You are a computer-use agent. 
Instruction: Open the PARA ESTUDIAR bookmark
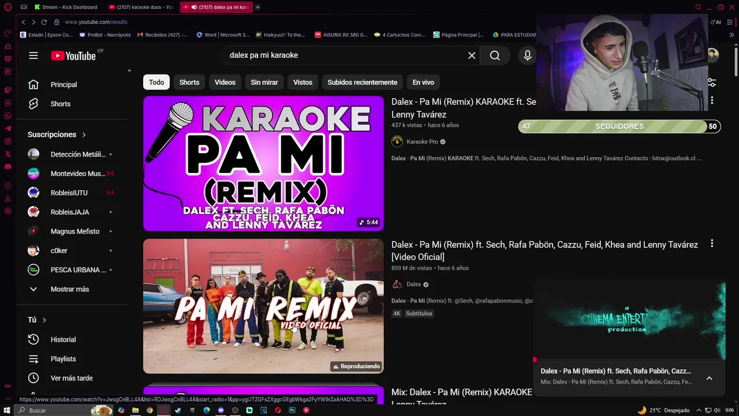coord(514,35)
